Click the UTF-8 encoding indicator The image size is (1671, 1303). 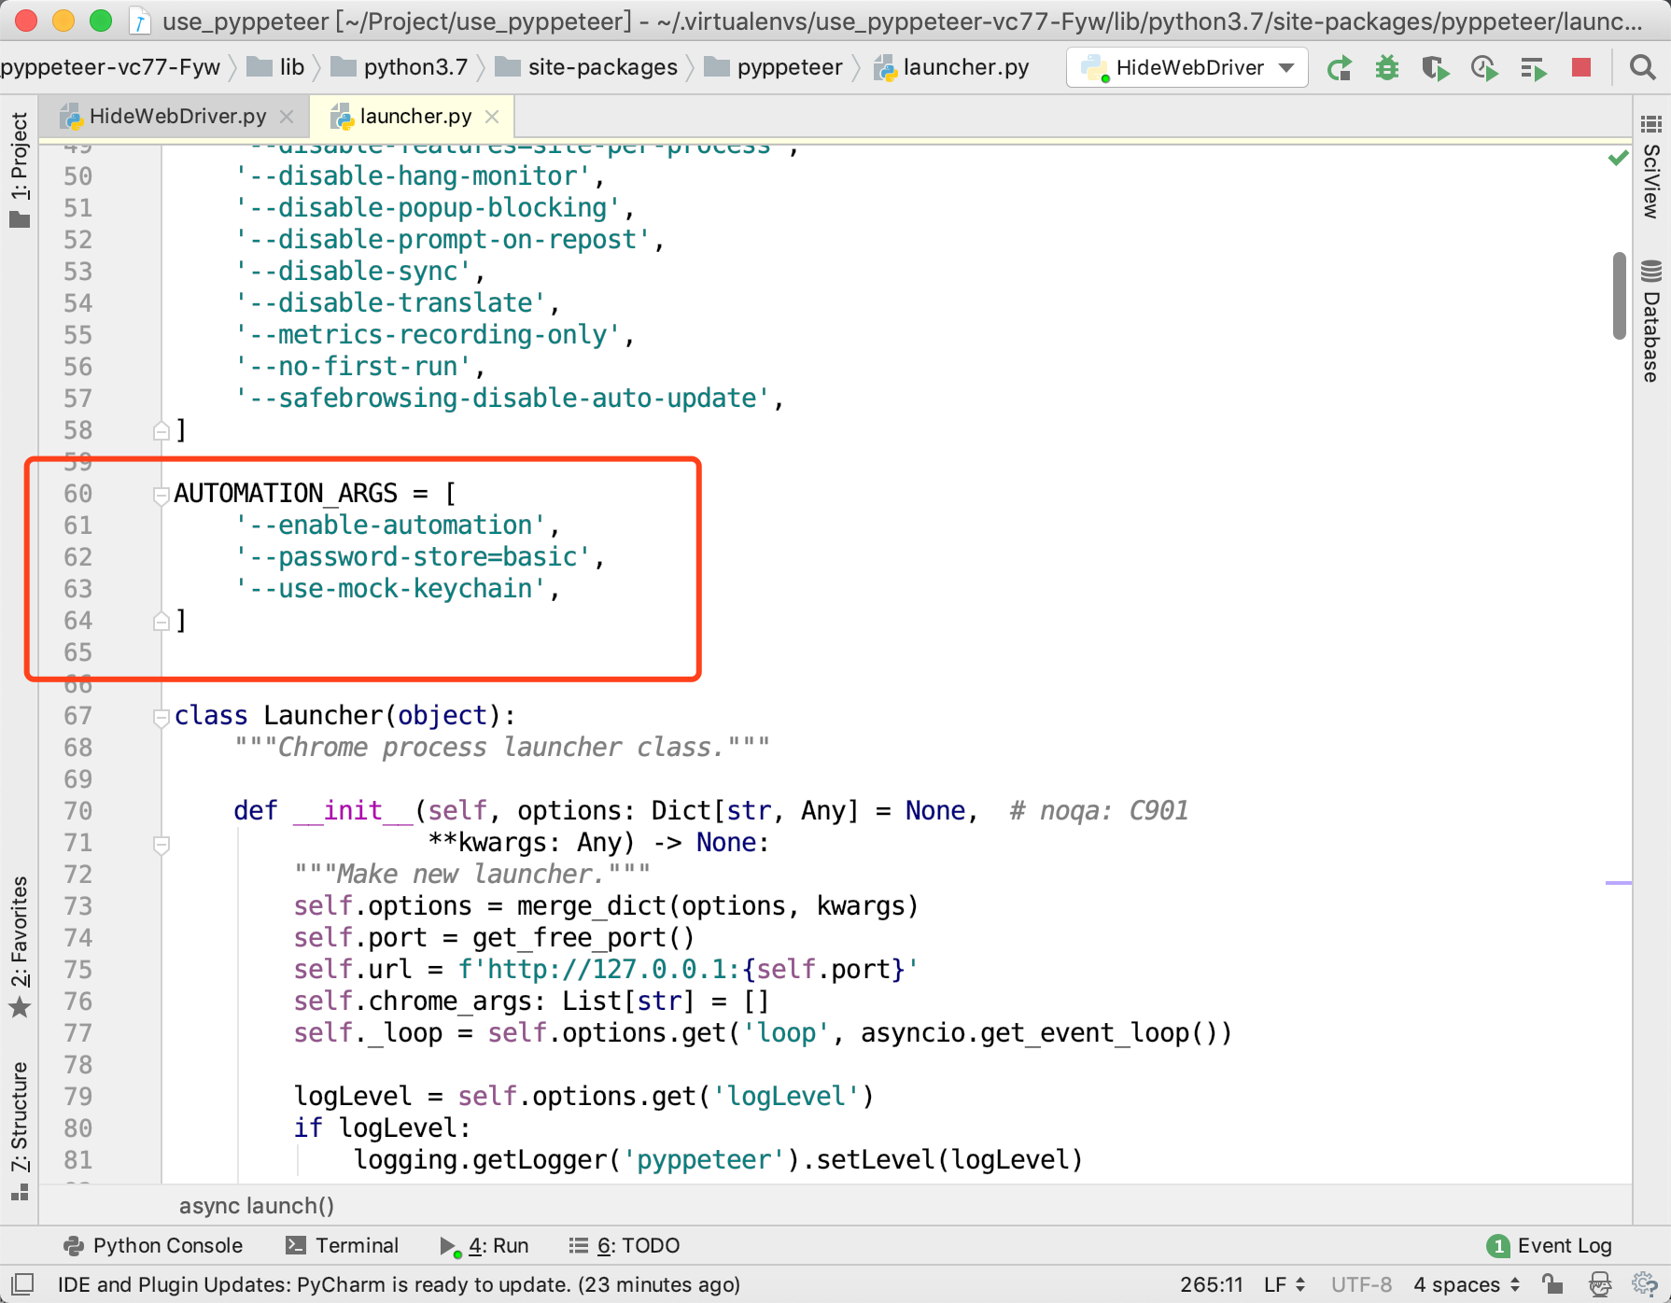pos(1361,1285)
